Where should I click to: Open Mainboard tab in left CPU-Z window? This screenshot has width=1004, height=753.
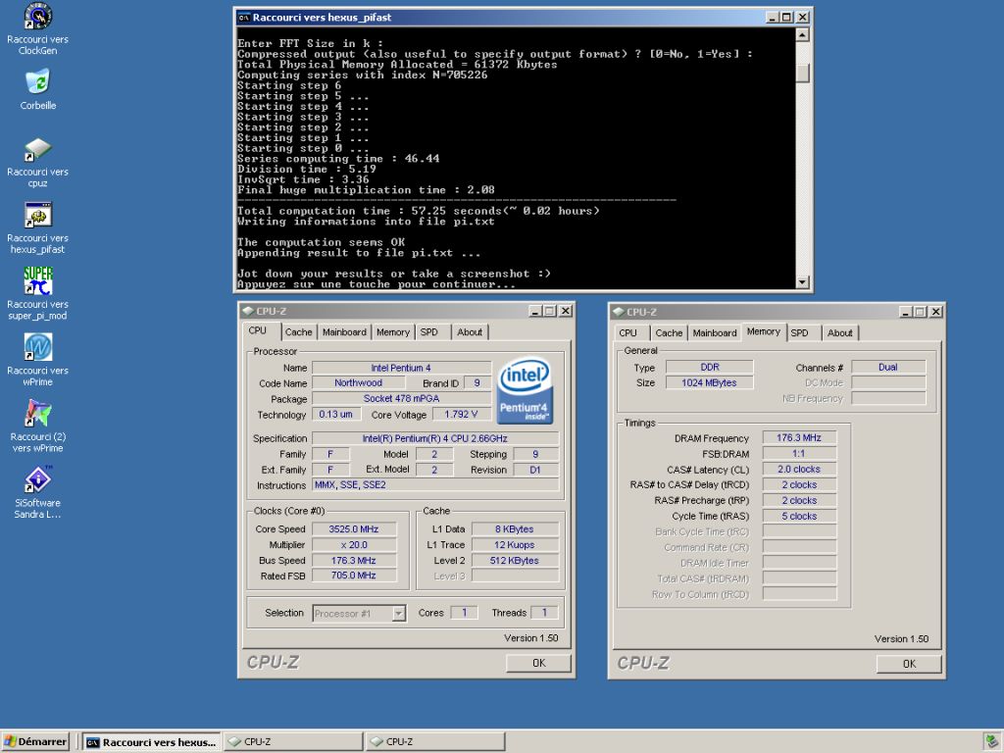pyautogui.click(x=344, y=332)
